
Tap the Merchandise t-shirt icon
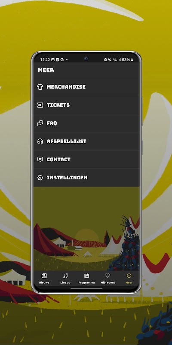40,87
